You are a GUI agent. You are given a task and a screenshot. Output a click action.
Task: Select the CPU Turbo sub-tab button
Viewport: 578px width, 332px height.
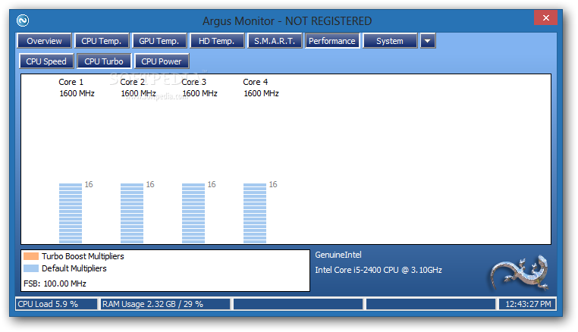(x=104, y=61)
